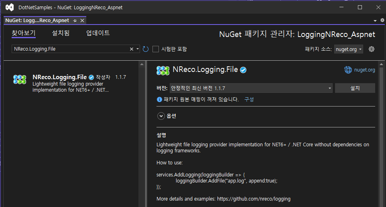The height and width of the screenshot is (207, 386).
Task: Open the 버전 version dropdown
Action: tap(251, 88)
